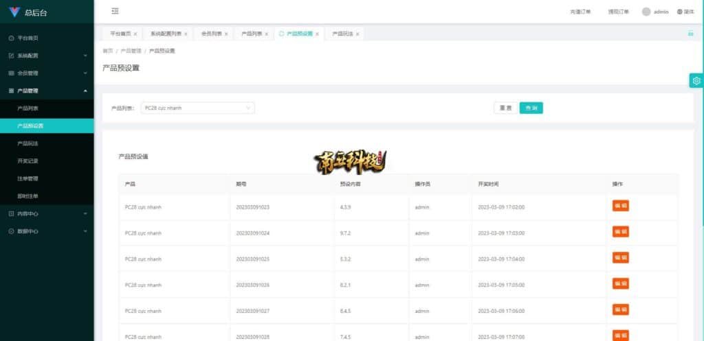Click the 总后台 logo icon
The image size is (704, 341).
[x=14, y=12]
